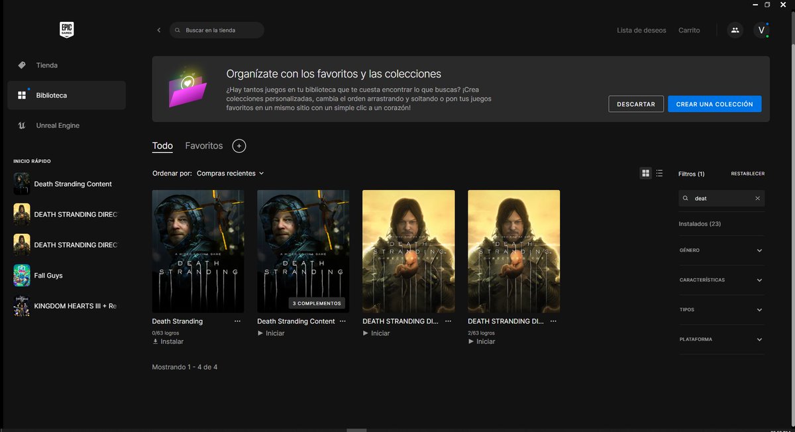Open the Death Stranding cover thumbnail

click(198, 251)
